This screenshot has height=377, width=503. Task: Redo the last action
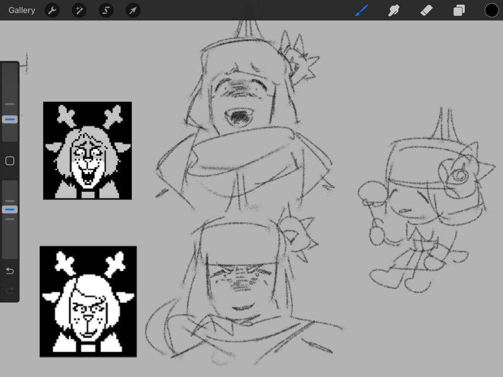coord(10,290)
